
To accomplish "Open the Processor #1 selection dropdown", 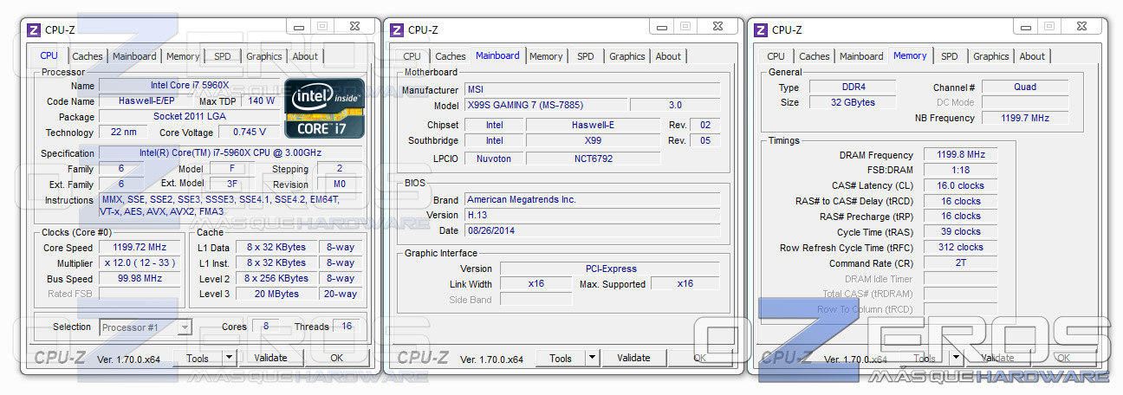I will 146,327.
